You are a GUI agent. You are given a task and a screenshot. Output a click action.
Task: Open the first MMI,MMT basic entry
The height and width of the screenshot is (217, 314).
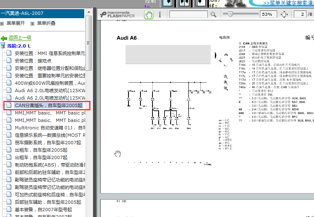tap(50, 113)
